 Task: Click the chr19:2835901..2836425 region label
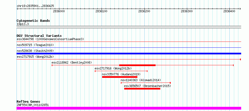pyautogui.click(x=35, y=6)
